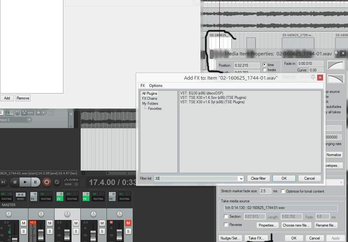Viewport: 348px width, 242px height.
Task: Open the Input 1 track input dropdown
Action: [x=29, y=120]
